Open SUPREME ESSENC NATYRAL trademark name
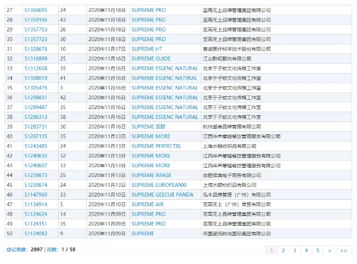Screen dimensions: 357x264 pos(164,78)
